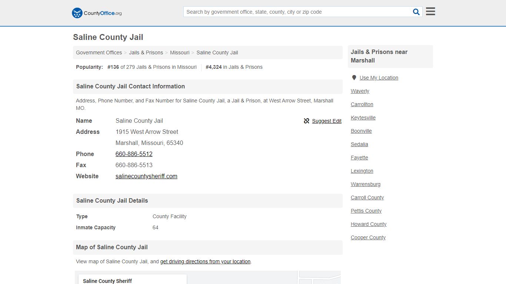Open the hamburger menu

click(430, 11)
